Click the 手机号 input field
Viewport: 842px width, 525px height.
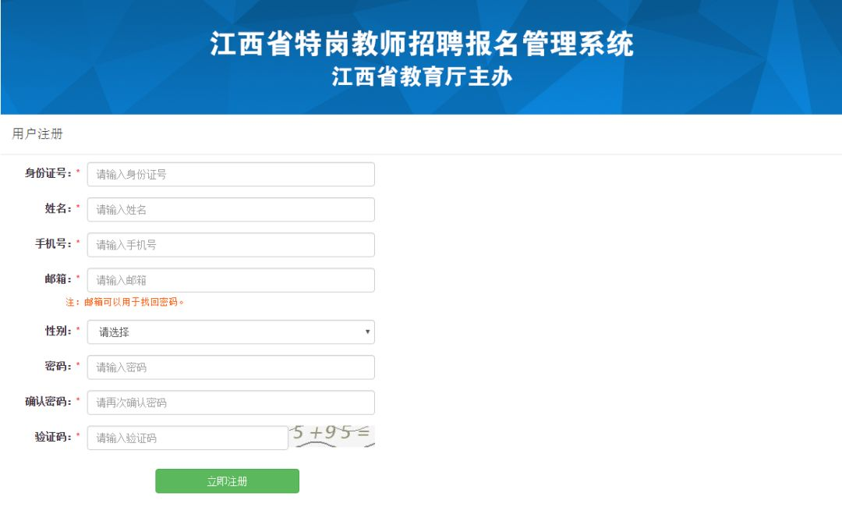(230, 244)
